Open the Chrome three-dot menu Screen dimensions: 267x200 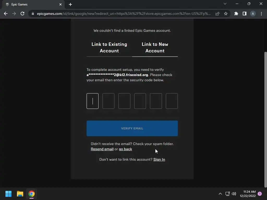[261, 14]
